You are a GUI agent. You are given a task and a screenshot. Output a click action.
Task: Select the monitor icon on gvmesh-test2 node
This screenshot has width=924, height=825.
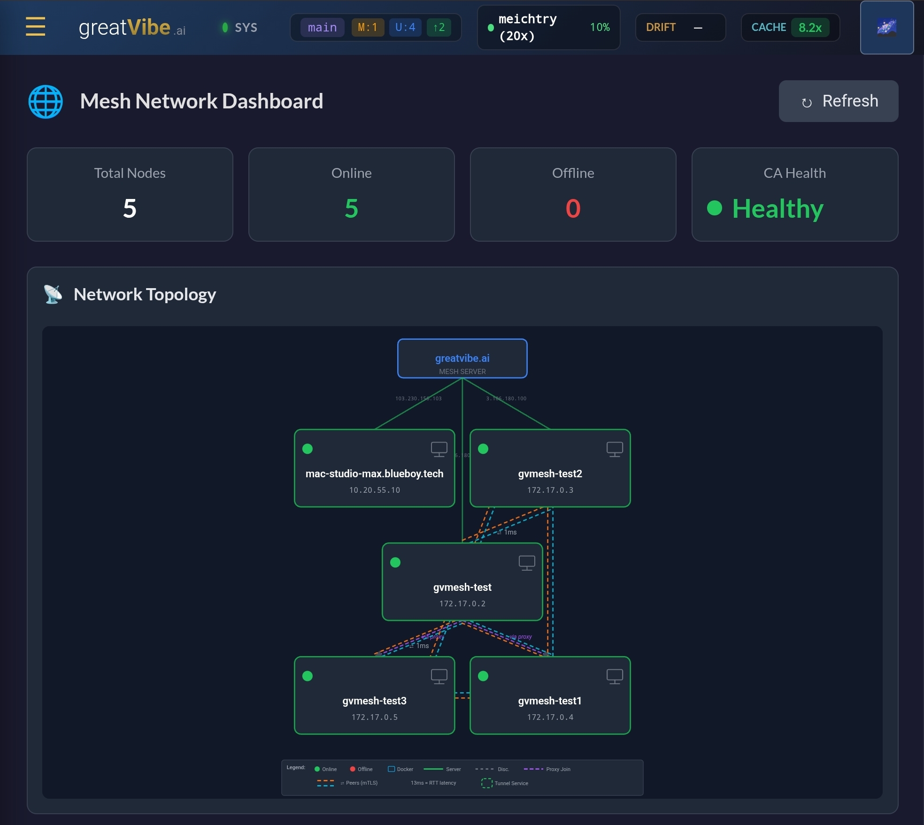[x=614, y=449]
